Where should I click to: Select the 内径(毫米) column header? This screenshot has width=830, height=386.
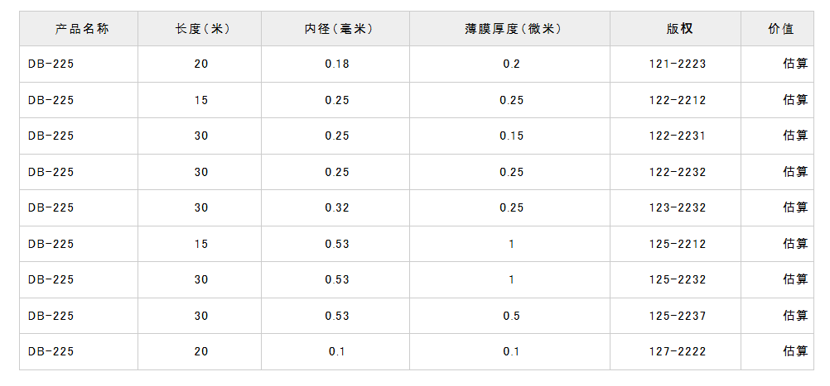tap(338, 29)
